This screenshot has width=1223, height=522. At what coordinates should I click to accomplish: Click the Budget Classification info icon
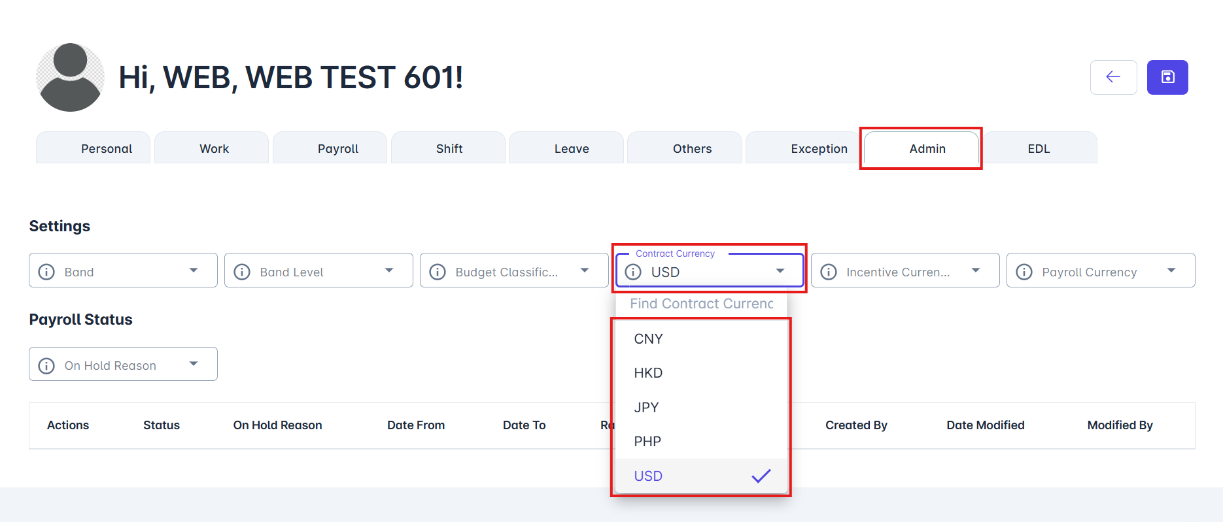coord(438,272)
